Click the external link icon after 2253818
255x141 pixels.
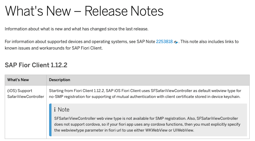(x=176, y=42)
